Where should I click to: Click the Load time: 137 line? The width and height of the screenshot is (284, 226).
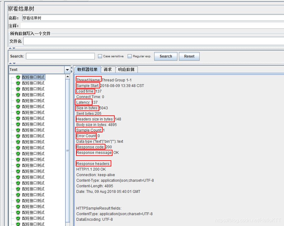89,91
